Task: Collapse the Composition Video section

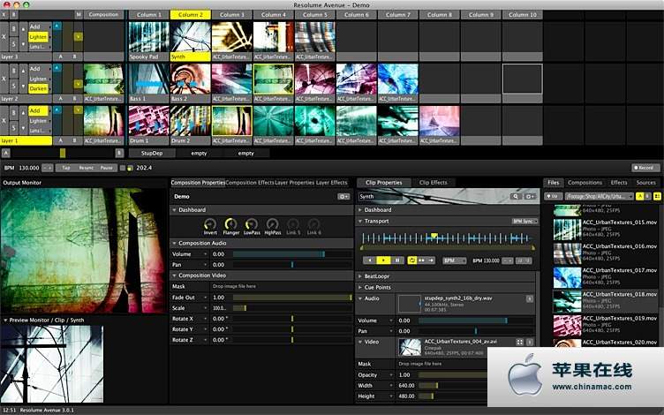Action: [174, 275]
